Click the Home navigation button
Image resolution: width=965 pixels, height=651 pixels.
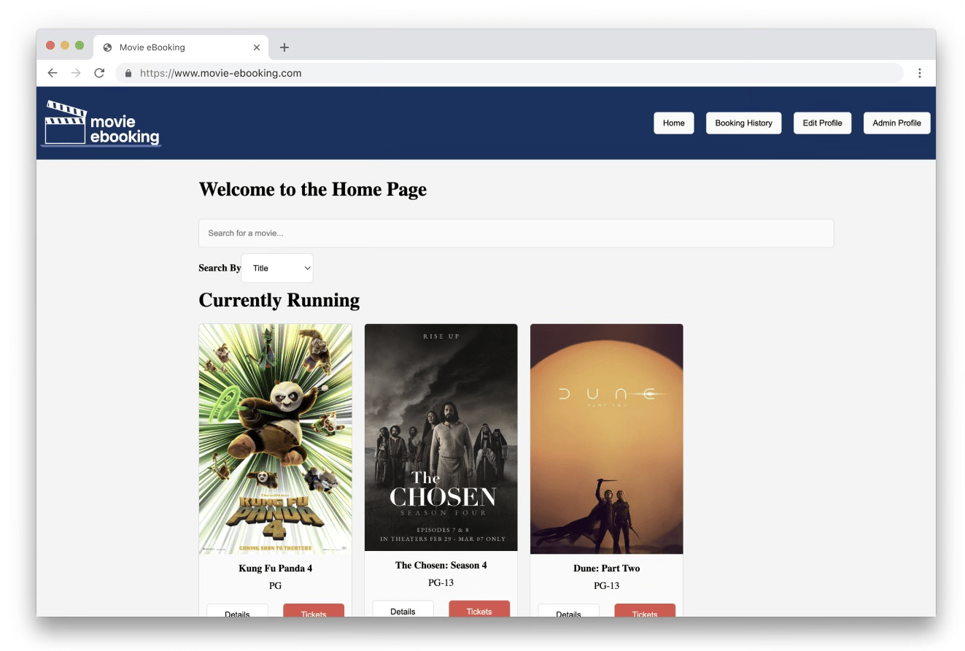[673, 123]
